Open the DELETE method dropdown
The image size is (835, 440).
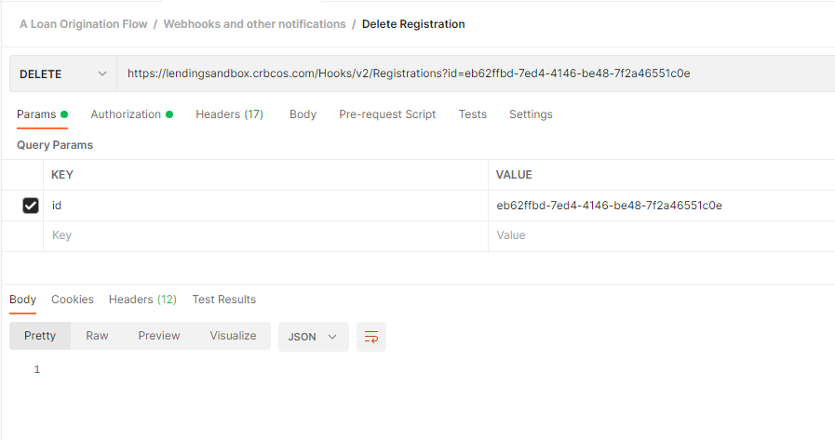click(x=63, y=74)
